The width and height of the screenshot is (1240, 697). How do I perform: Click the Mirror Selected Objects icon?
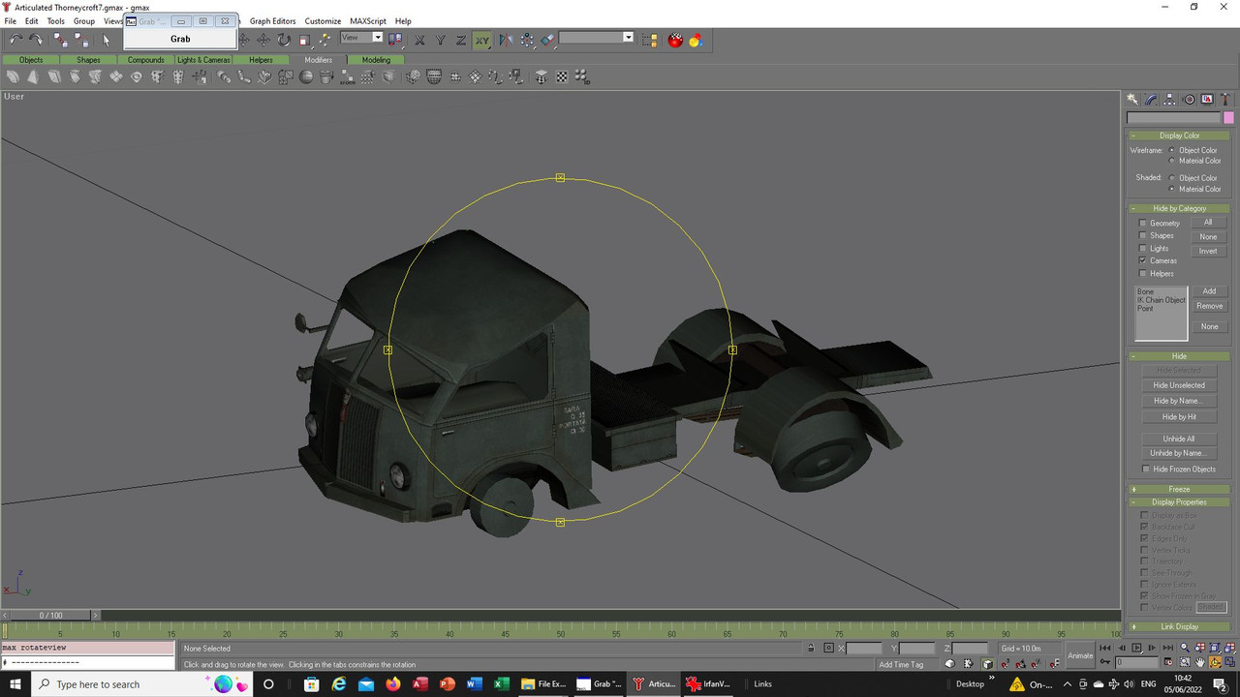[506, 40]
